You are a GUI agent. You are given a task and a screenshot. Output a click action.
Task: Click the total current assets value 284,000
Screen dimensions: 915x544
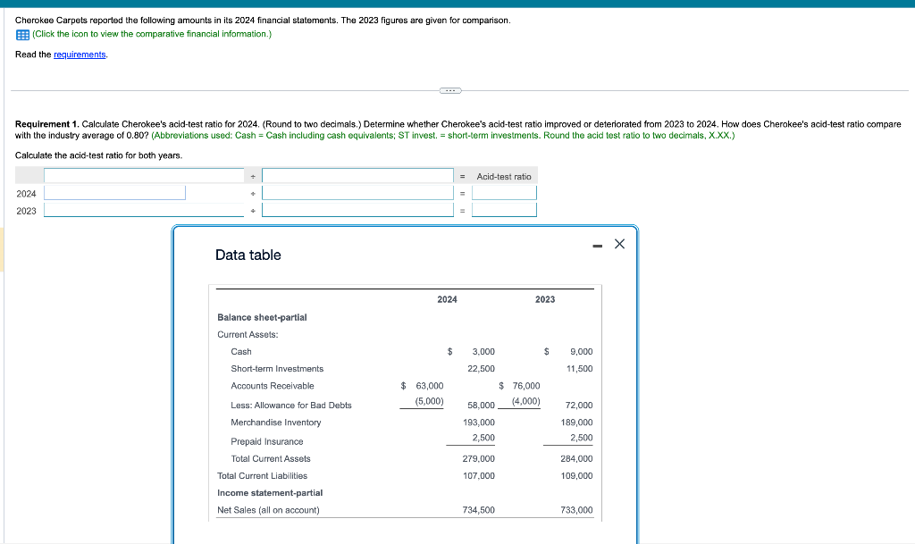576,459
